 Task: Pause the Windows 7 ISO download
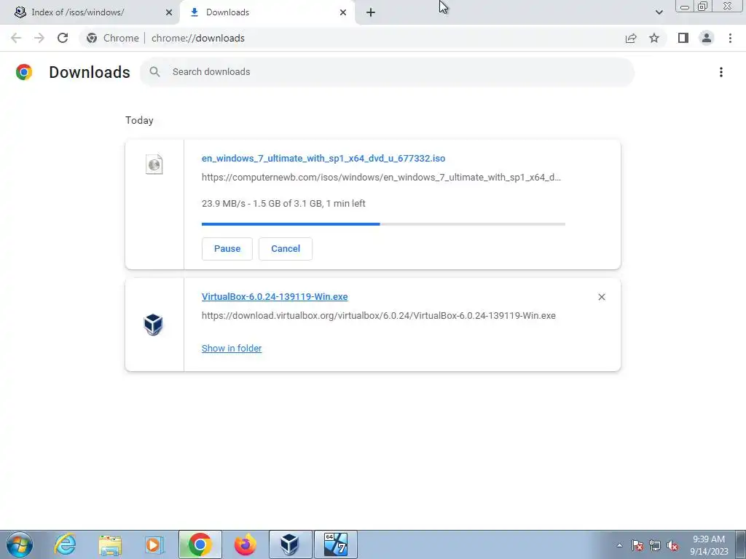click(x=227, y=249)
